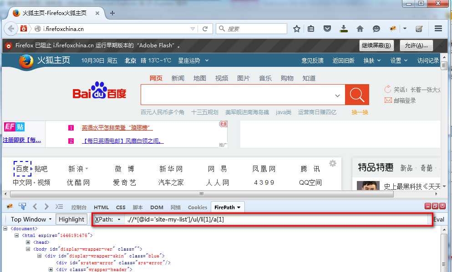Click the Eval button

(439, 219)
